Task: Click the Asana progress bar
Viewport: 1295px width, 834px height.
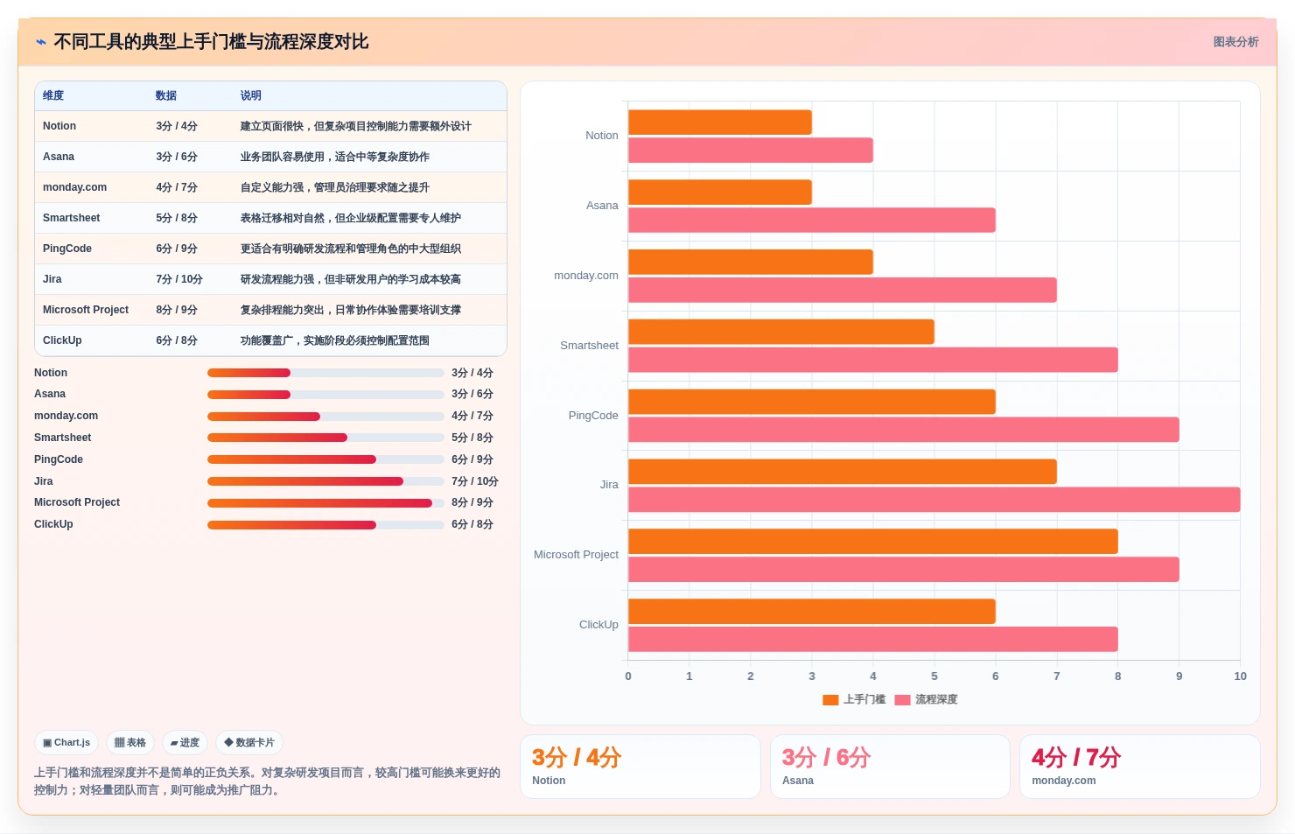Action: click(325, 395)
